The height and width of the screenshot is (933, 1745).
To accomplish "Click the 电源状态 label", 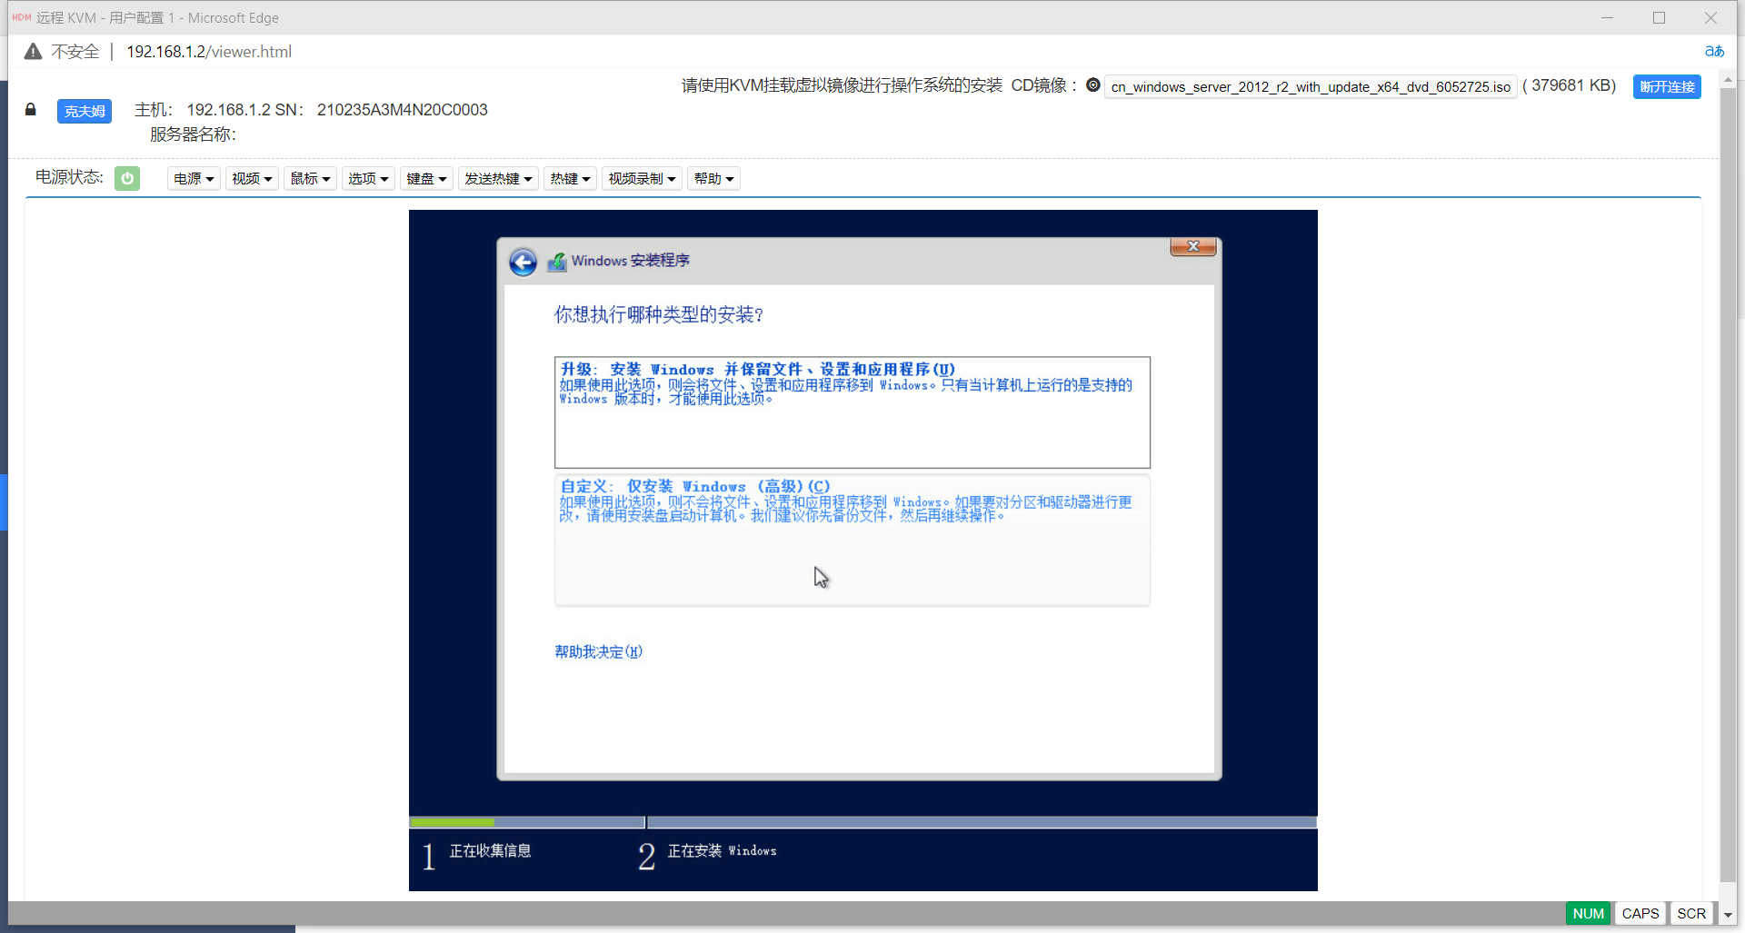I will pyautogui.click(x=69, y=177).
